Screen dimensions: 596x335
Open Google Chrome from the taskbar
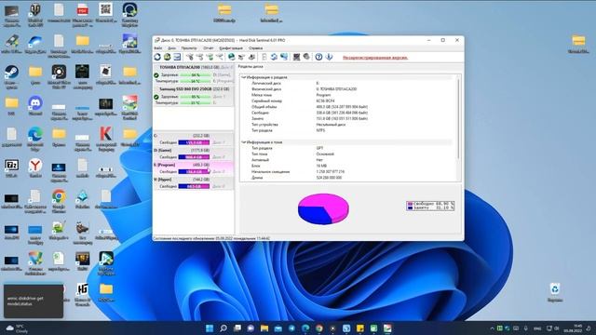[318, 328]
